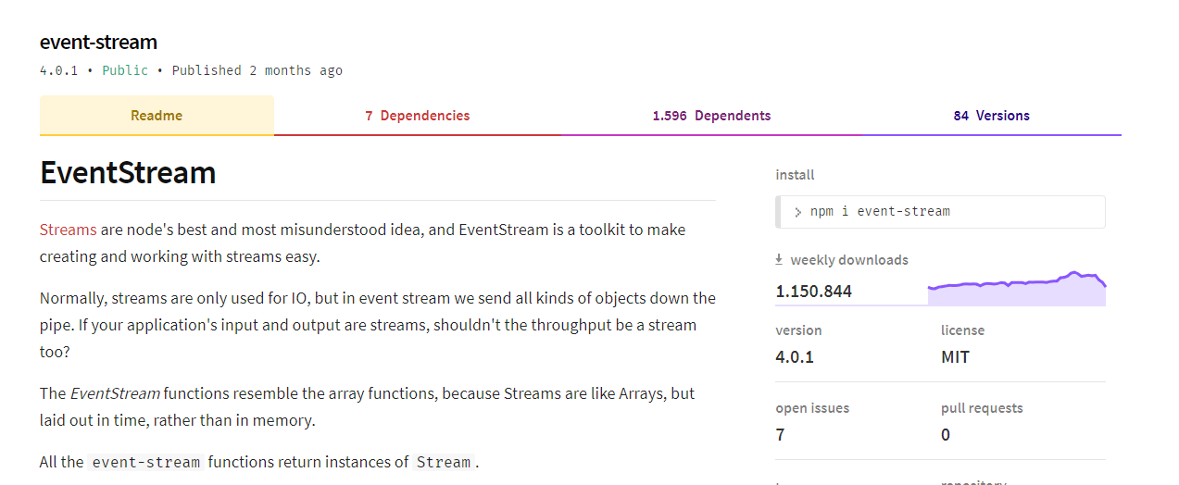
Task: Open the Readme tab
Action: pyautogui.click(x=157, y=116)
